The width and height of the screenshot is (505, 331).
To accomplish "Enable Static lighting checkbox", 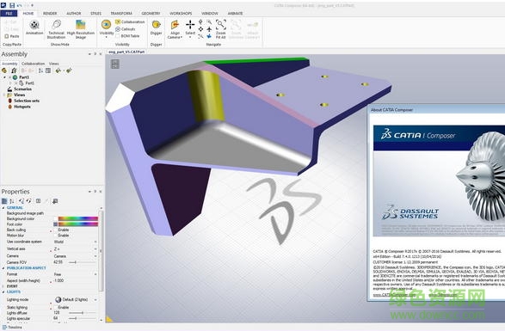I will pyautogui.click(x=55, y=308).
